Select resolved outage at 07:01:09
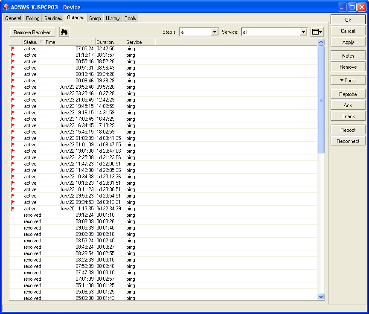 pyautogui.click(x=163, y=279)
